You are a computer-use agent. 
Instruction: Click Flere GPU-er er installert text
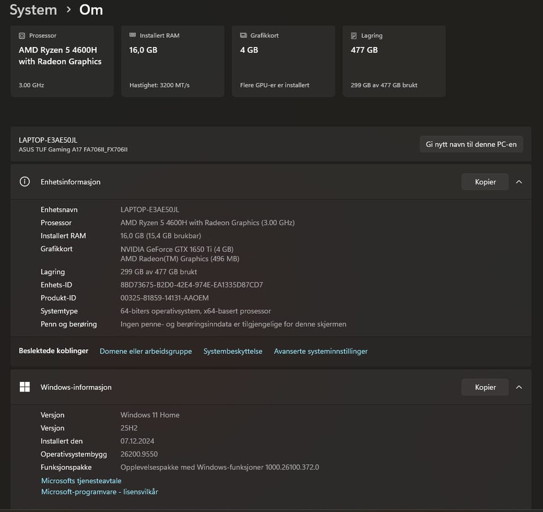tap(275, 85)
